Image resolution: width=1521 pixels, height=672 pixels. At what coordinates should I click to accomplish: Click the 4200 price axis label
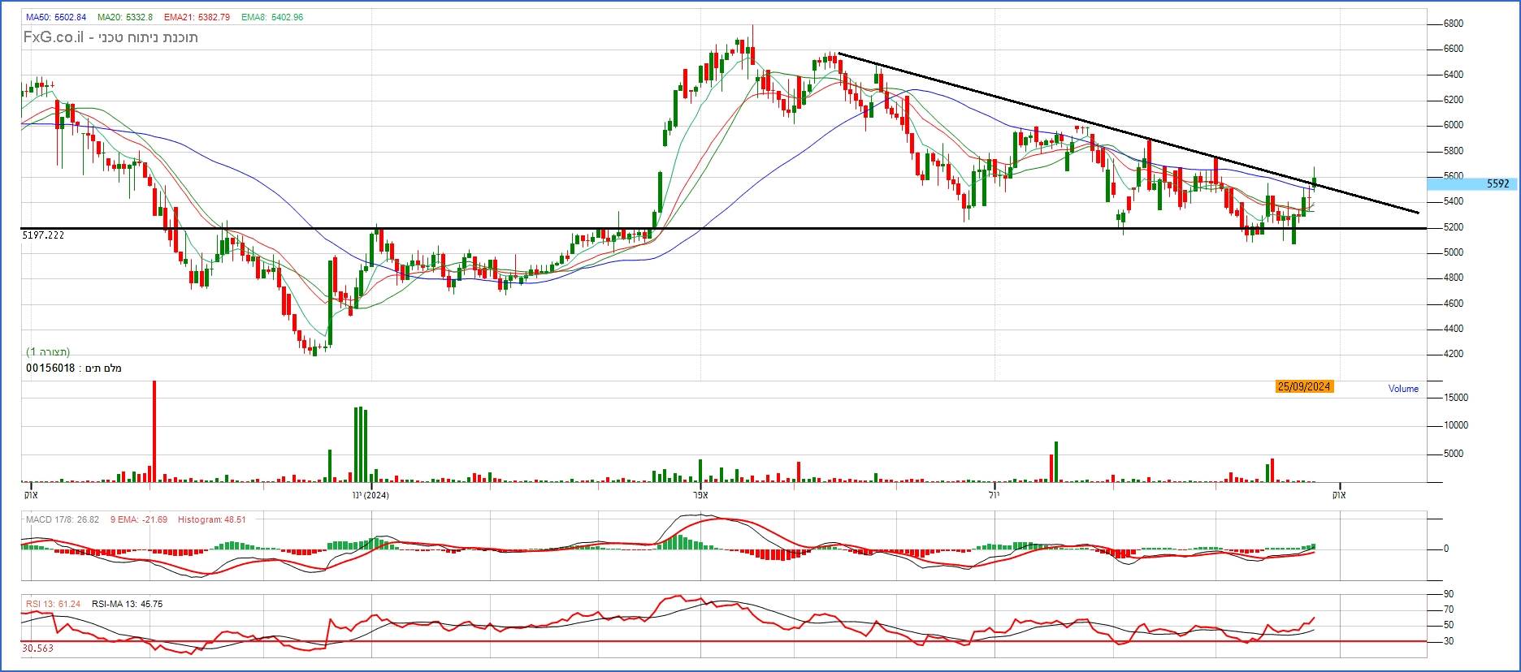[x=1454, y=354]
